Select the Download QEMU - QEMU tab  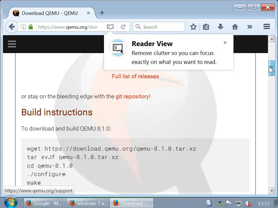point(51,13)
